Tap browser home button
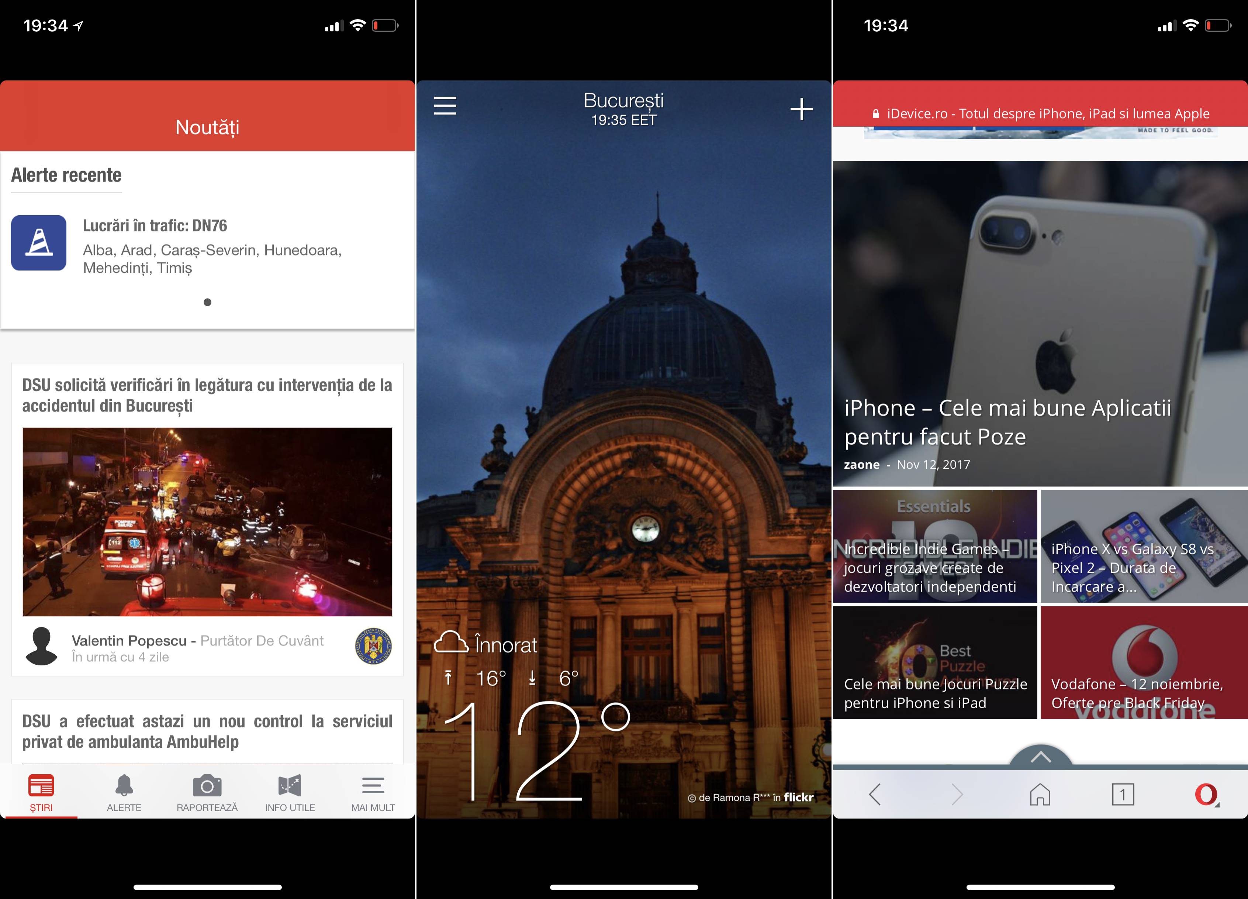 tap(1042, 795)
